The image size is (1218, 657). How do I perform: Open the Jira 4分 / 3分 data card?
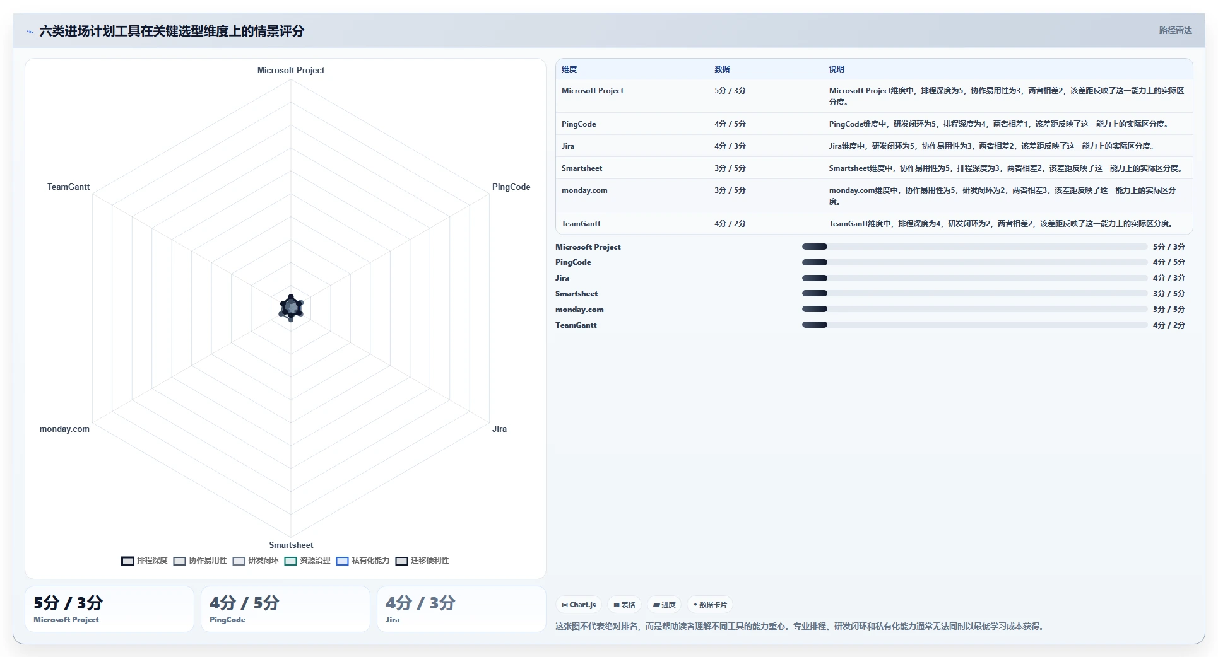(461, 609)
